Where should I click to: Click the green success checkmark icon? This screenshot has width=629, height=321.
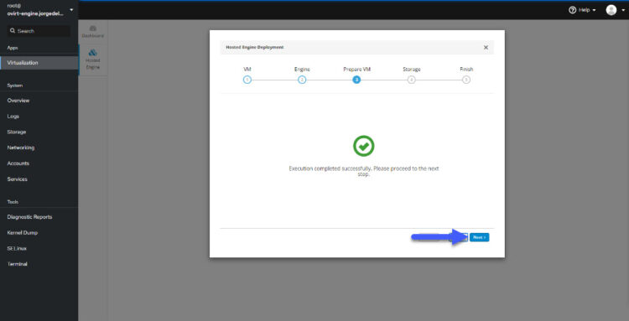pos(363,147)
